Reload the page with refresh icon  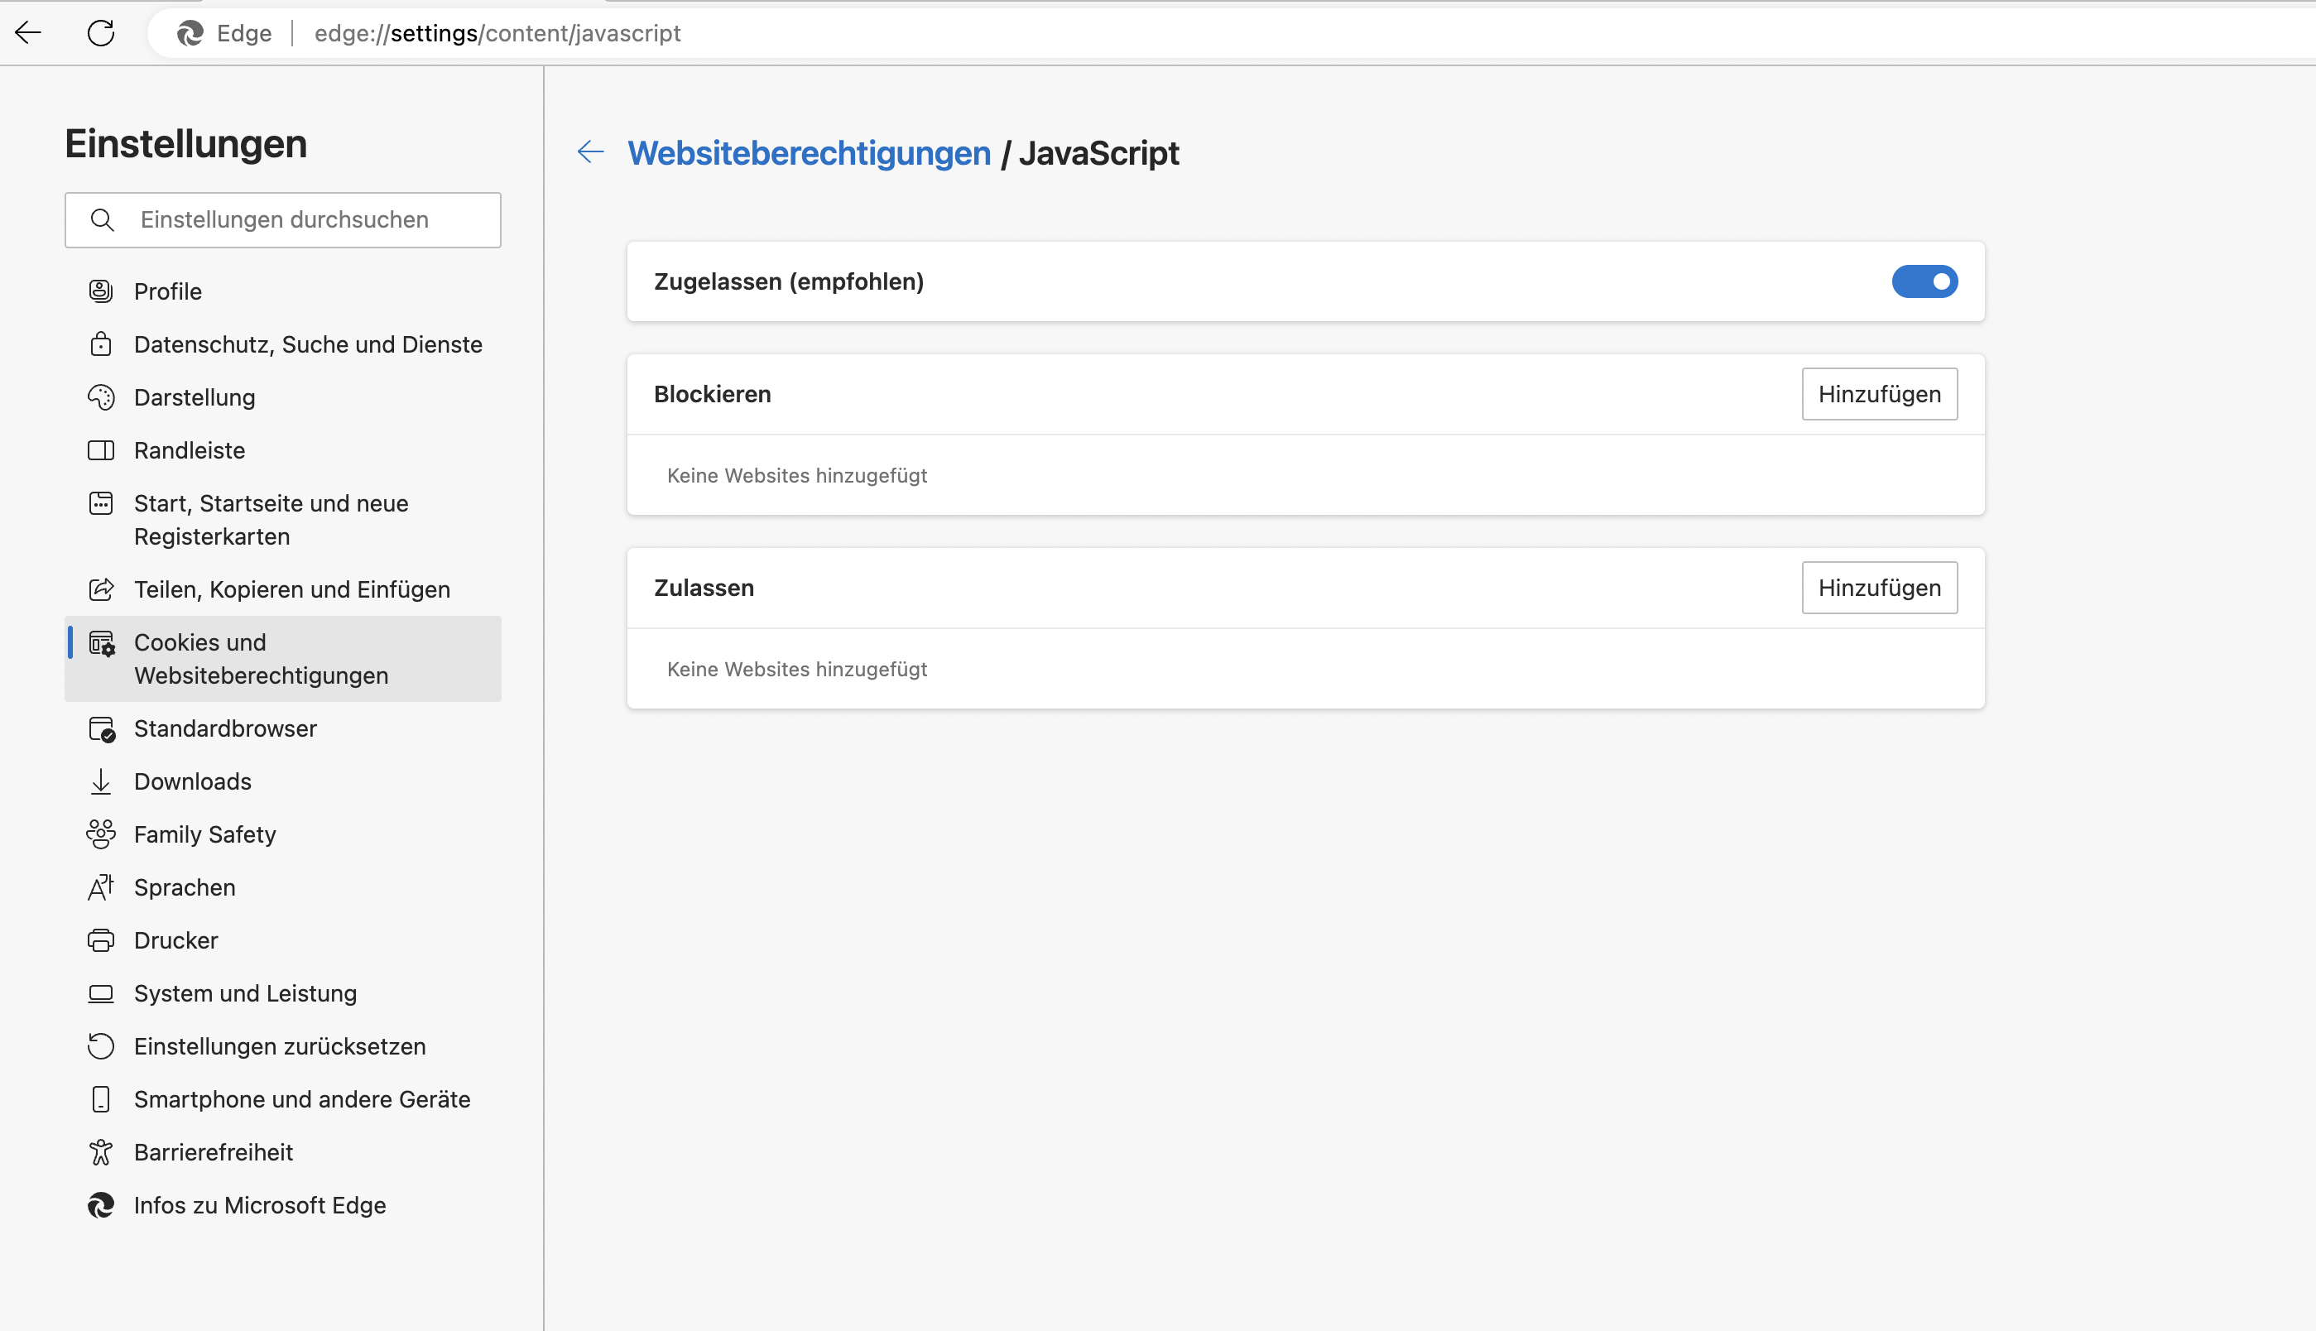pos(100,33)
